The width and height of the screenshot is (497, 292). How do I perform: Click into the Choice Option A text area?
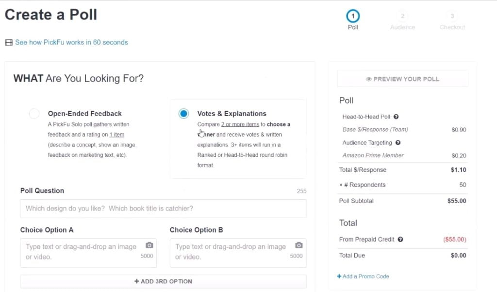coord(88,253)
